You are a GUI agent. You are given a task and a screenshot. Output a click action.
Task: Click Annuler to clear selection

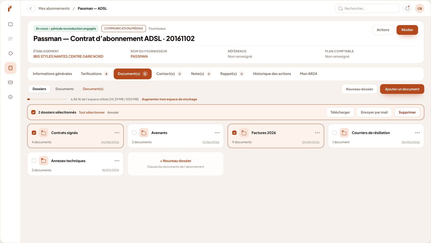[113, 112]
